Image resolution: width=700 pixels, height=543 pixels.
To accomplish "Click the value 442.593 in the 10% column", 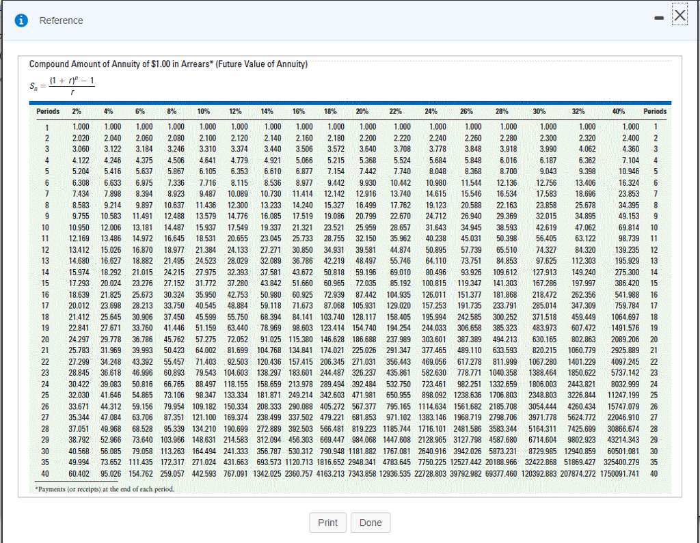I will (x=204, y=474).
